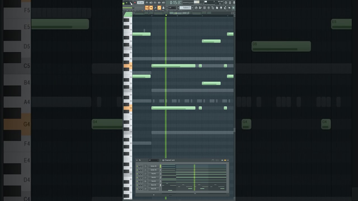The width and height of the screenshot is (358, 201).
Task: Click the circular power-style icon in top bar
Action: pyautogui.click(x=226, y=3)
